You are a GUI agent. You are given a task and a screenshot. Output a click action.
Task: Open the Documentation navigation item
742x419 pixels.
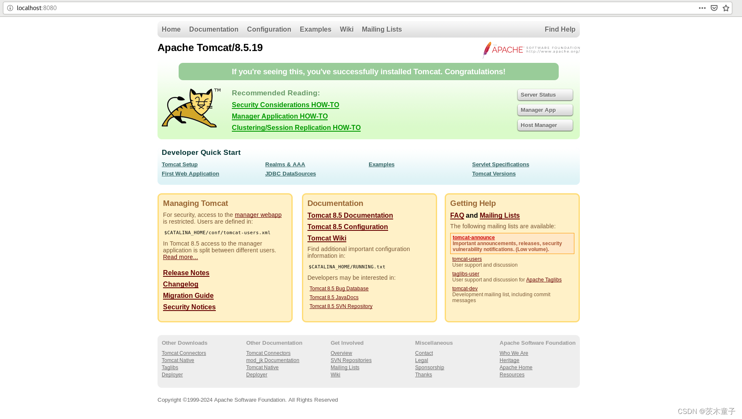pos(214,30)
